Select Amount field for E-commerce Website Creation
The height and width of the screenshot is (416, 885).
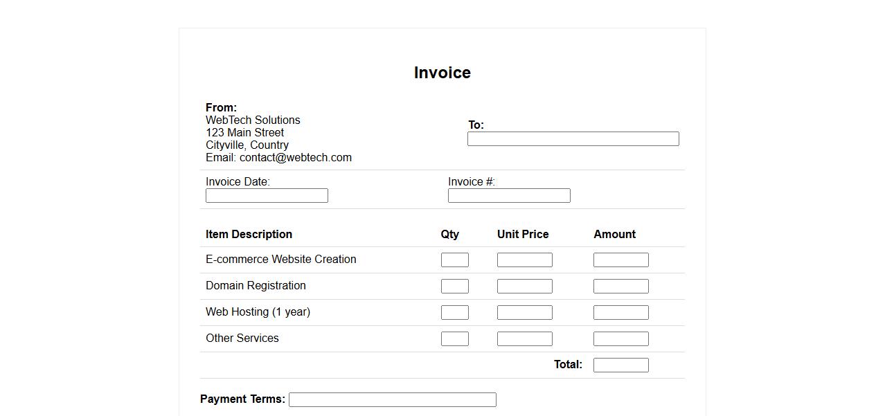pyautogui.click(x=620, y=260)
